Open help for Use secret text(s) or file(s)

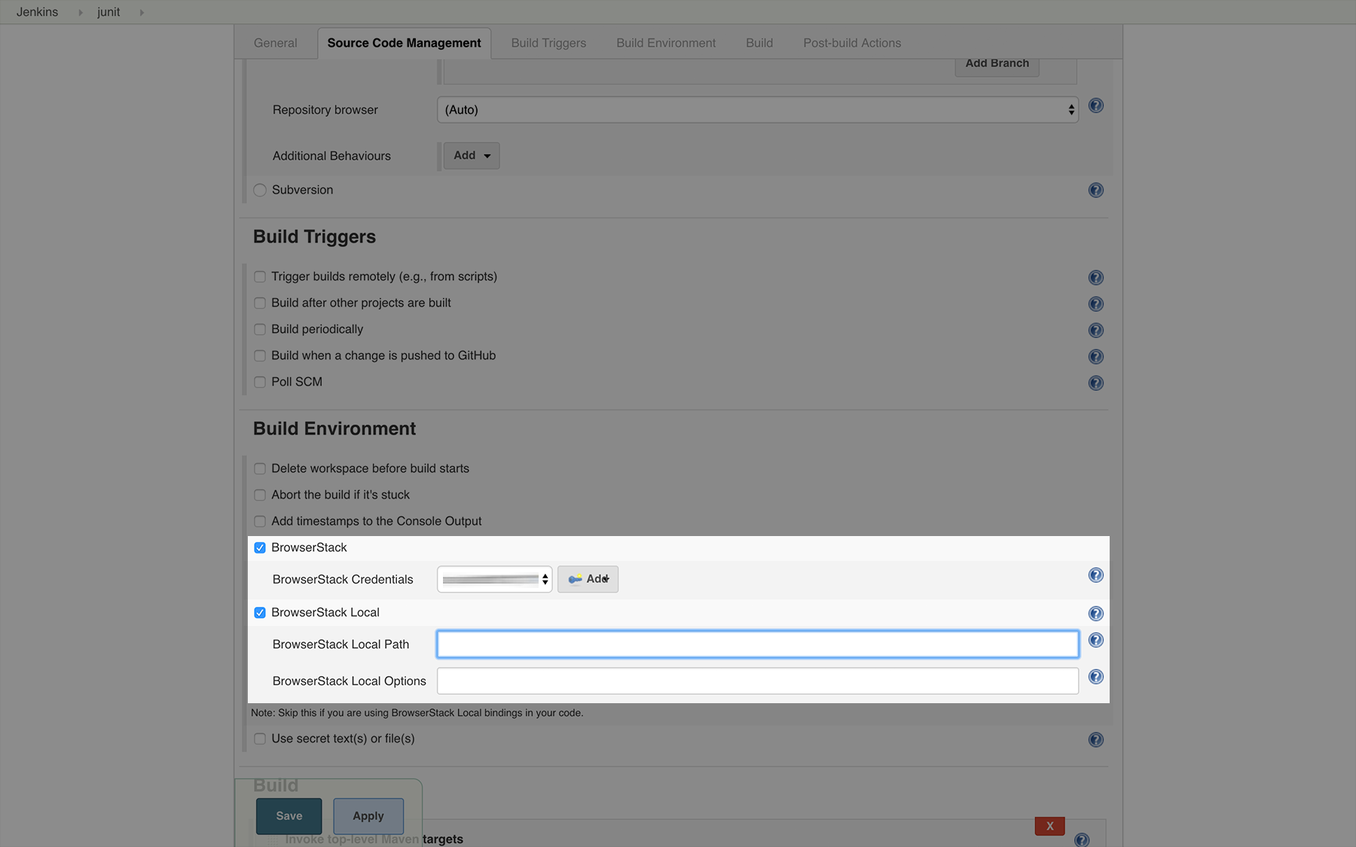[x=1096, y=739]
